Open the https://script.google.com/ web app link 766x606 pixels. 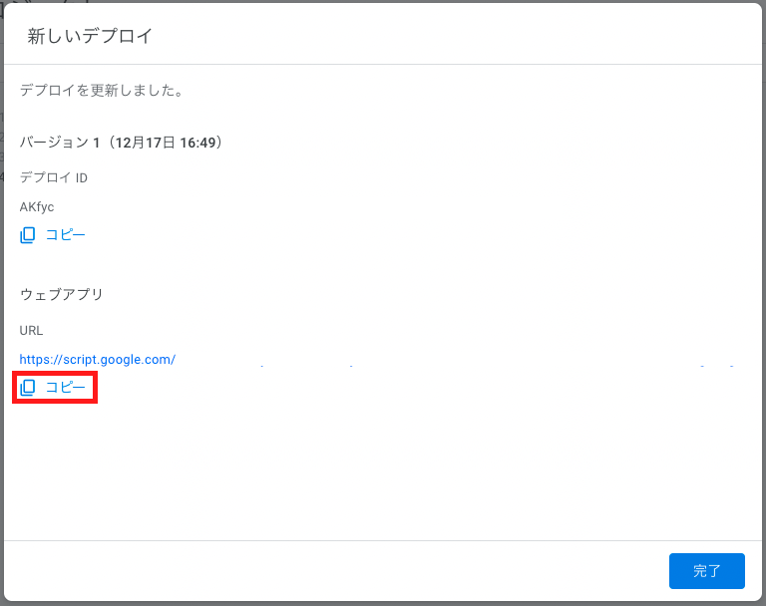point(97,360)
